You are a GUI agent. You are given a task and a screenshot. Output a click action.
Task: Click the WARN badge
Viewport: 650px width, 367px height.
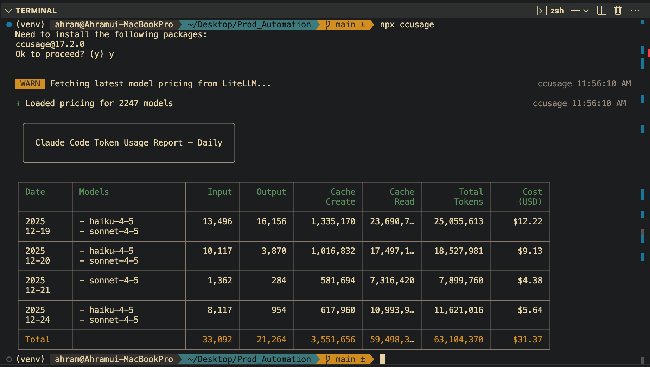pos(30,84)
